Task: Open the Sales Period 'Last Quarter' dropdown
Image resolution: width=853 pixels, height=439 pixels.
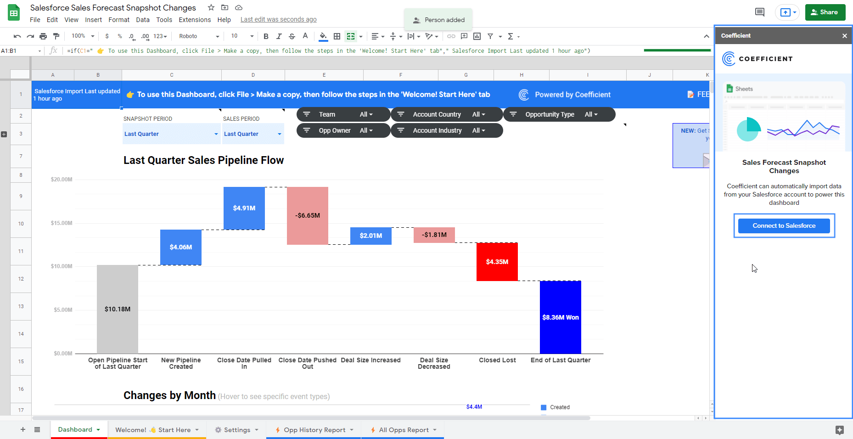Action: [253, 134]
